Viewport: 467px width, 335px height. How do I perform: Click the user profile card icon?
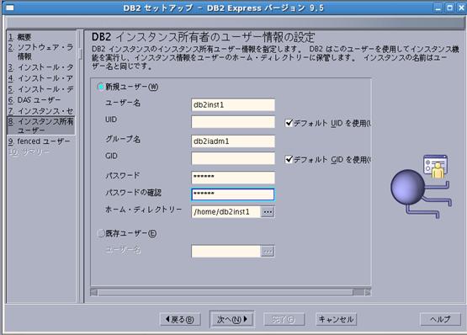(x=435, y=167)
